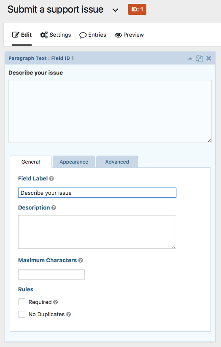Check the No Duplicates checkbox
The width and height of the screenshot is (221, 347).
click(x=22, y=314)
